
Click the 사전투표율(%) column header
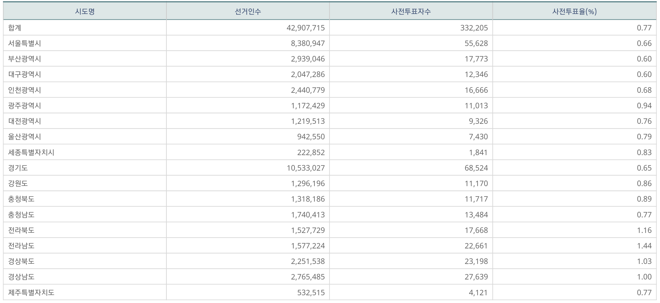click(x=574, y=11)
